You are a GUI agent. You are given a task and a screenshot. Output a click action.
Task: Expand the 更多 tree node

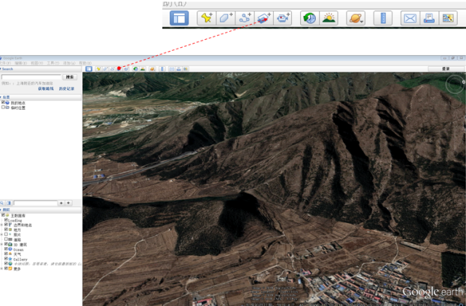tap(1, 269)
